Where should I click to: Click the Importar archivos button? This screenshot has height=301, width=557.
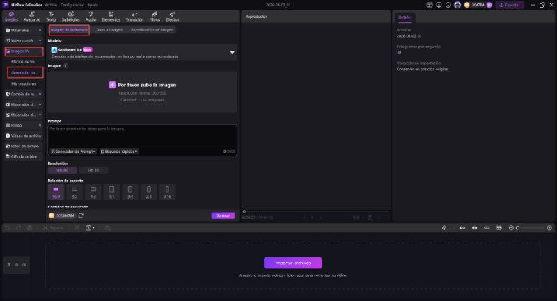click(292, 263)
